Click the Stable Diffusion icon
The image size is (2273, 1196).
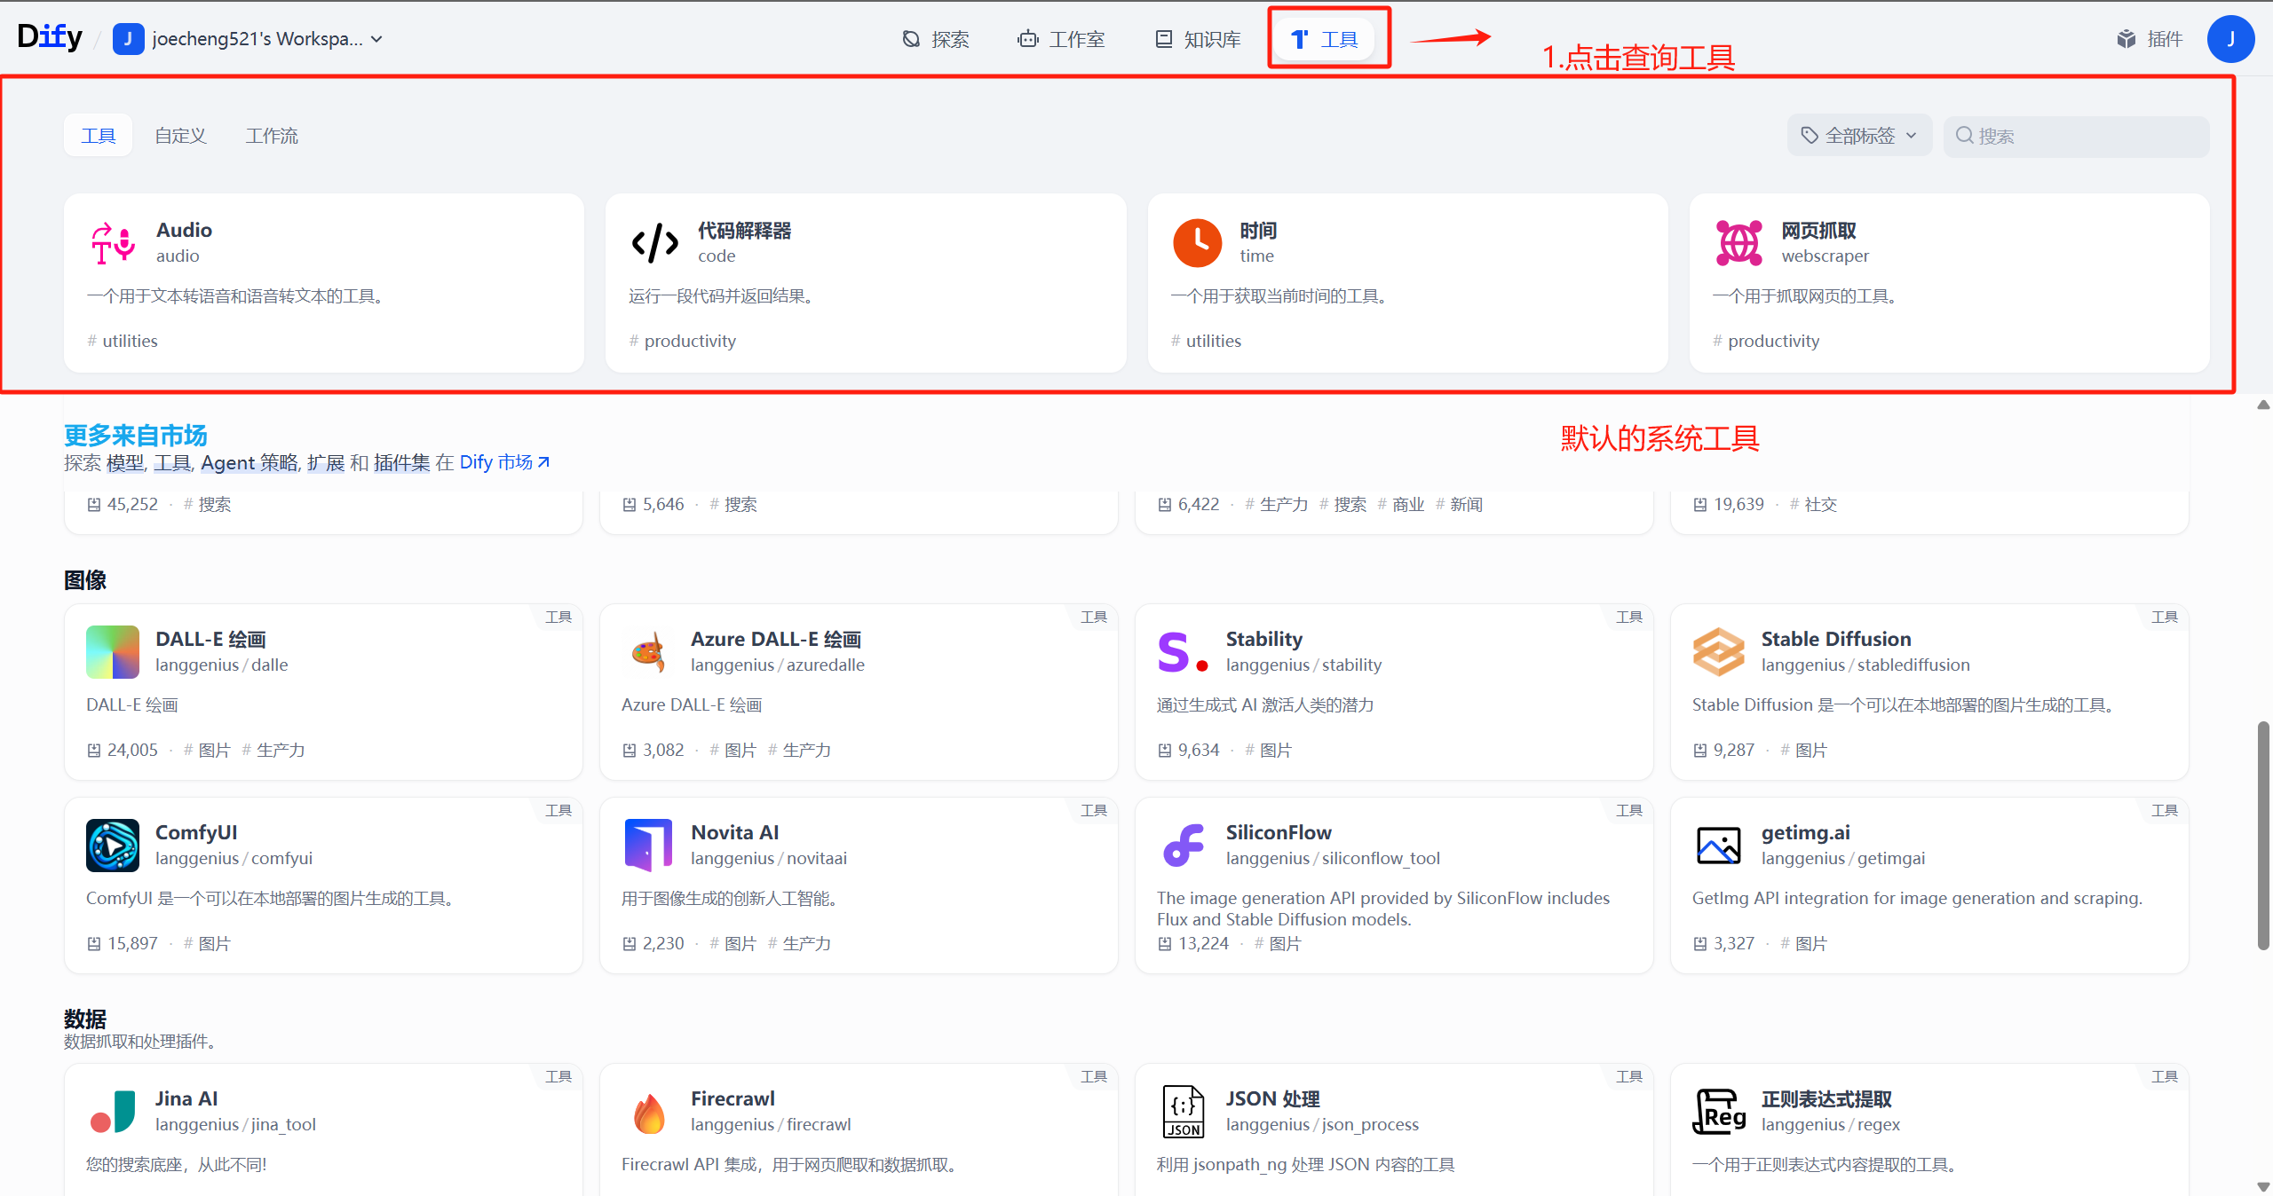point(1719,652)
